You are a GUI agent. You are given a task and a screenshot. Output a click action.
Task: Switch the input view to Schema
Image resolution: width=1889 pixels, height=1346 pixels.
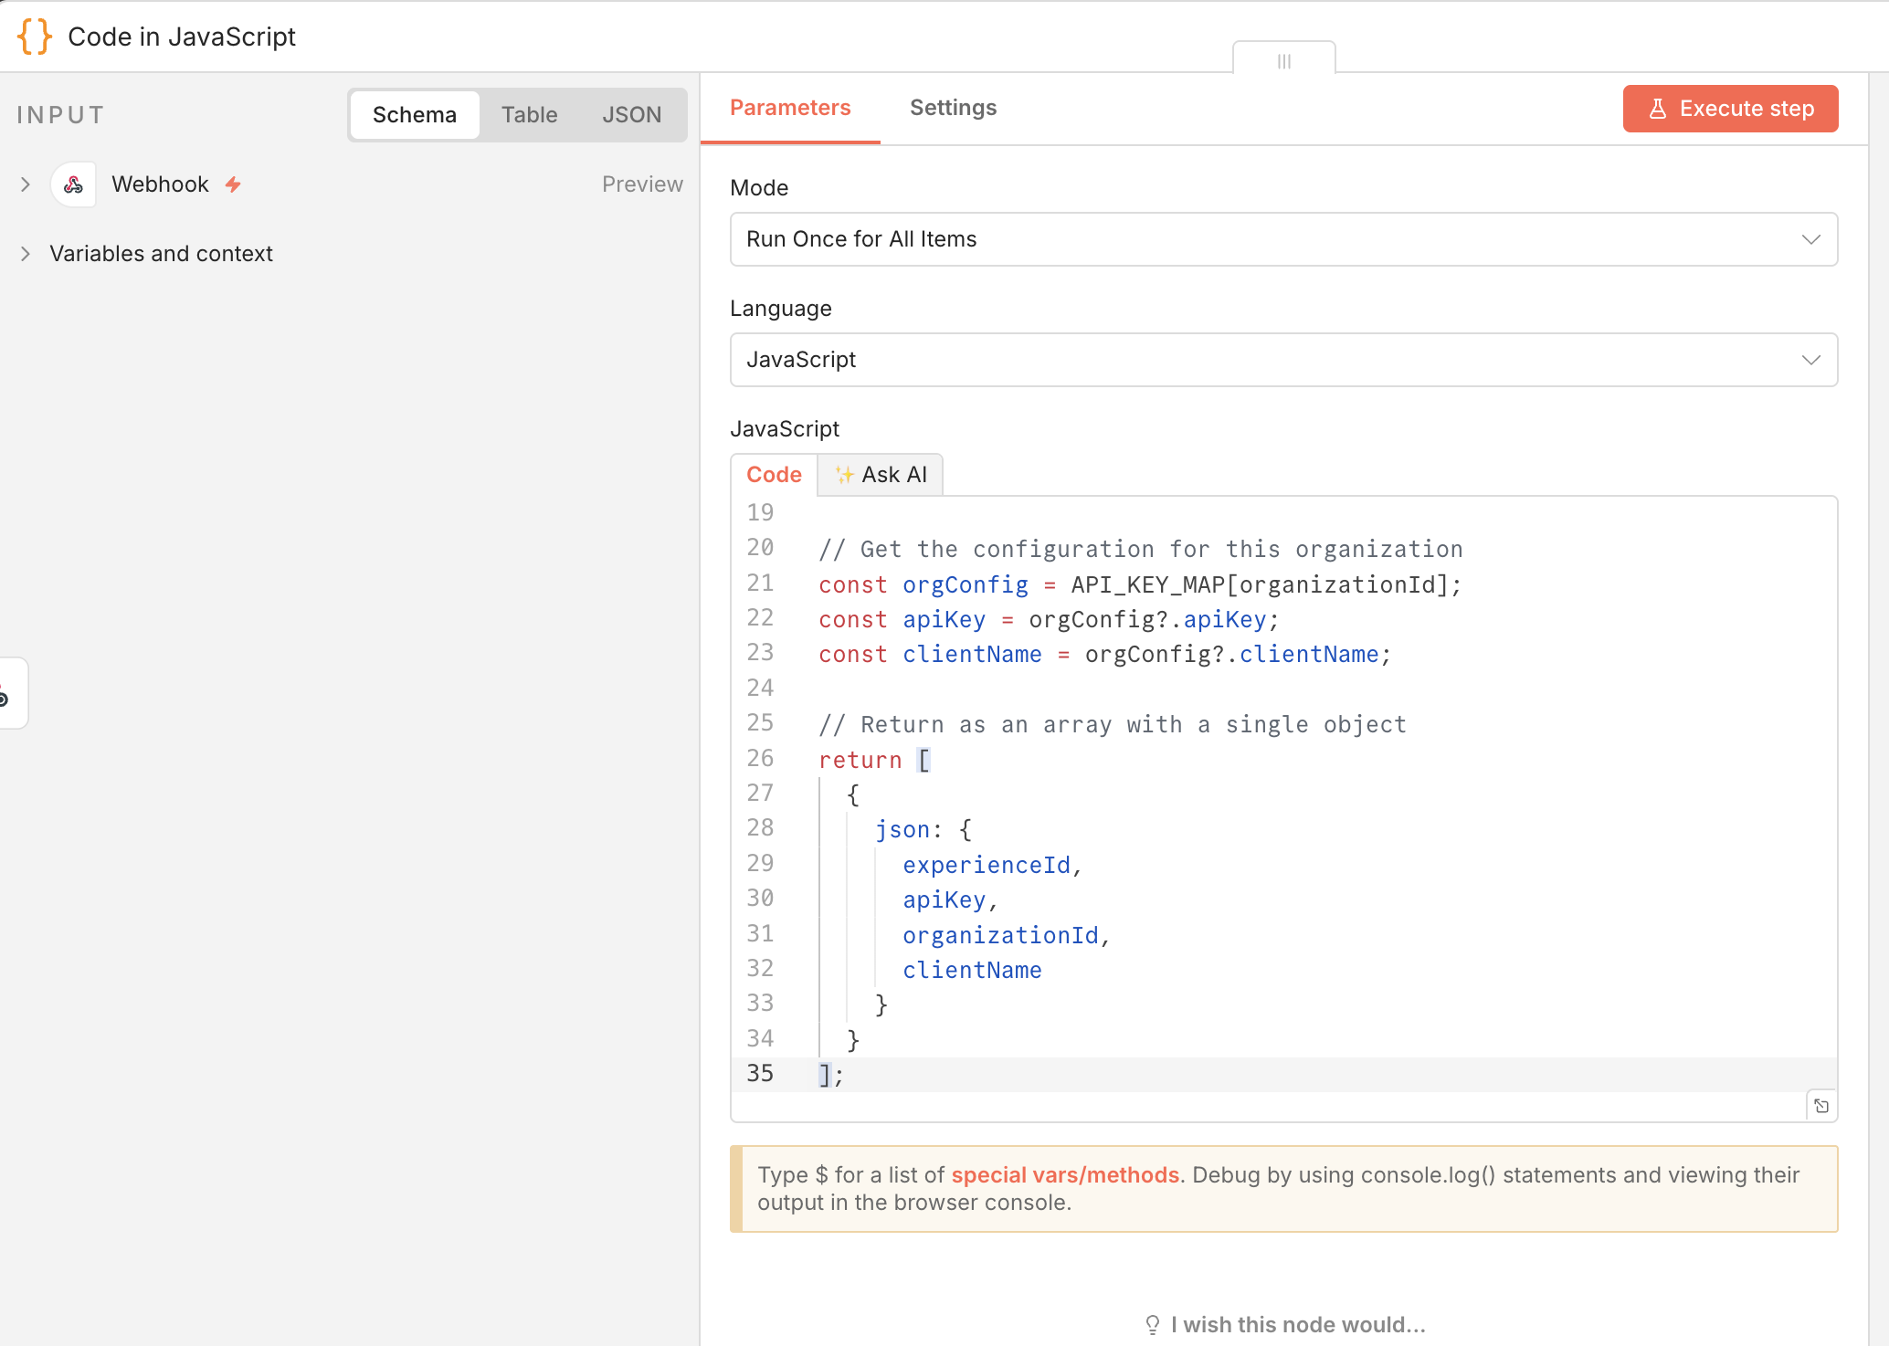pos(414,115)
